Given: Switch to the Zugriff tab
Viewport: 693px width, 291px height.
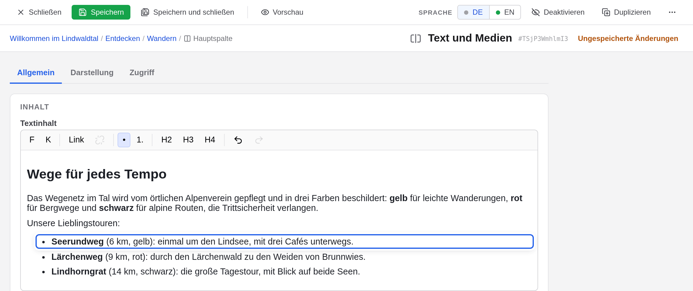Looking at the screenshot, I should (142, 72).
